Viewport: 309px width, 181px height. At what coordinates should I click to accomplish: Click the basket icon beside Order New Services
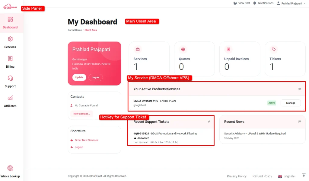pos(72,140)
